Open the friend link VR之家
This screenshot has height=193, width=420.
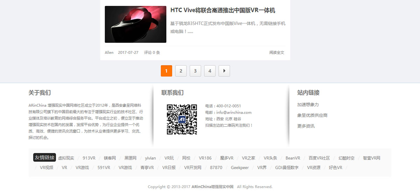pos(248,158)
